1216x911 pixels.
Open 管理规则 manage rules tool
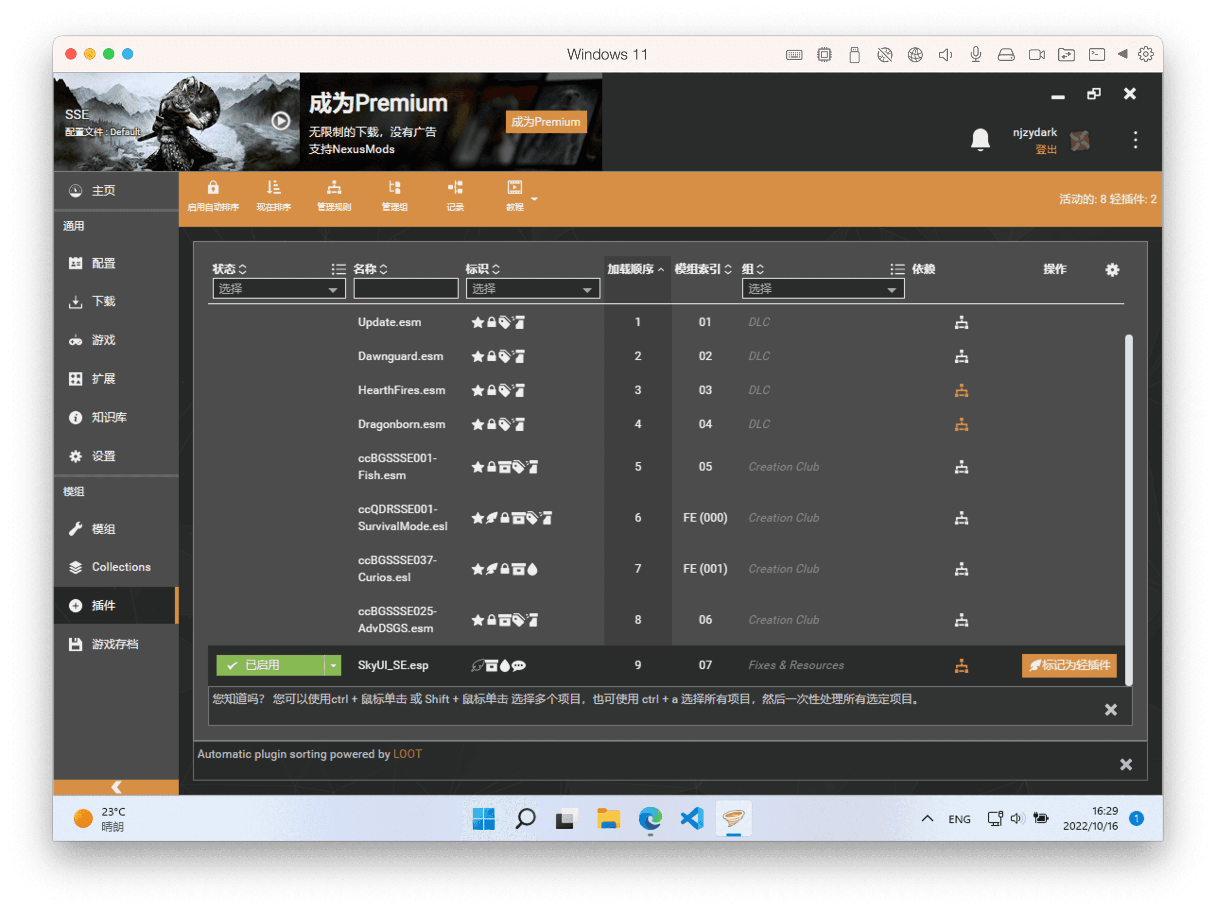(x=334, y=196)
